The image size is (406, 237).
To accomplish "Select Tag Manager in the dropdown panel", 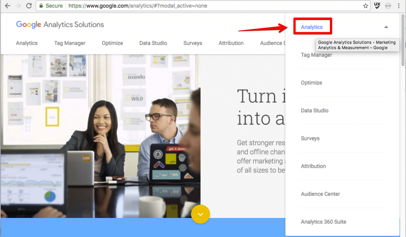I will coord(316,55).
